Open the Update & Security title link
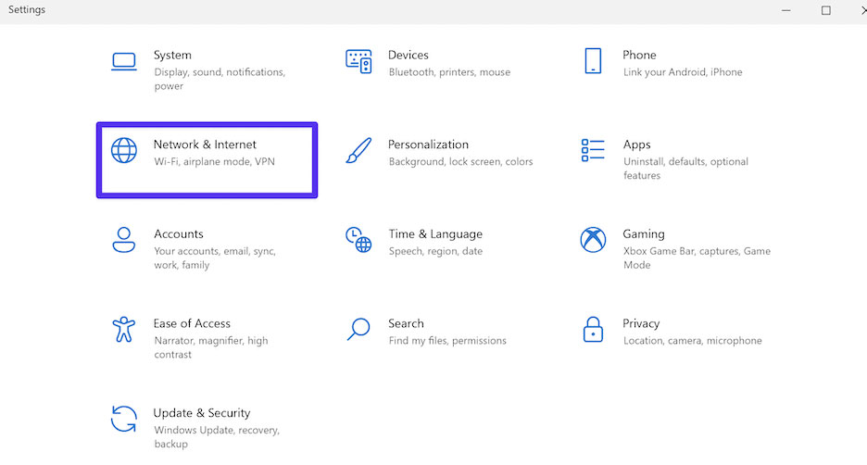This screenshot has height=465, width=867. (x=202, y=413)
